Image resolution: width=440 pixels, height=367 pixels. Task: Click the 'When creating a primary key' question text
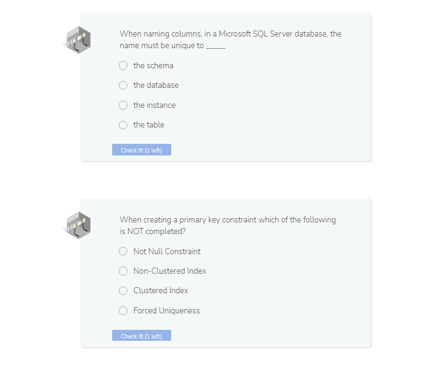click(227, 226)
